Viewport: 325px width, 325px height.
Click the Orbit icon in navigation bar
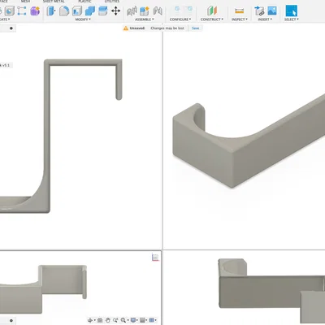pyautogui.click(x=90, y=320)
